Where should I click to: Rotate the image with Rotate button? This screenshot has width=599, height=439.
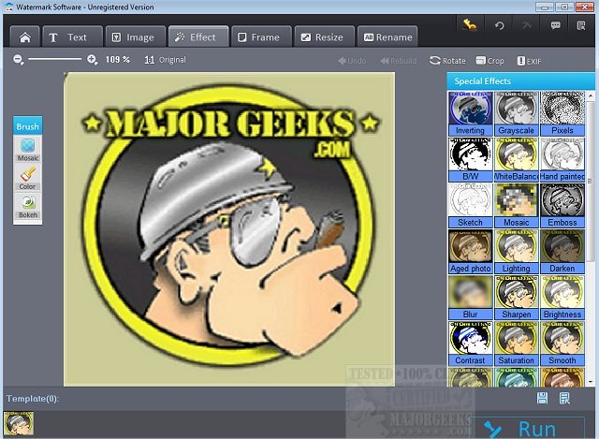(447, 61)
